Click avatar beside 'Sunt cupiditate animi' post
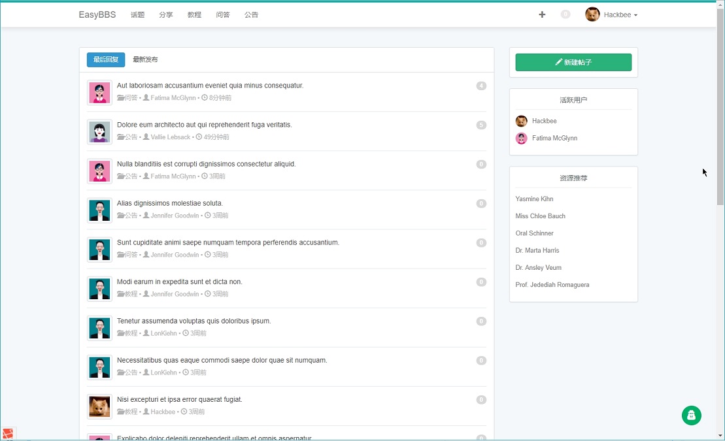Viewport: 725px width, 441px height. 99,250
